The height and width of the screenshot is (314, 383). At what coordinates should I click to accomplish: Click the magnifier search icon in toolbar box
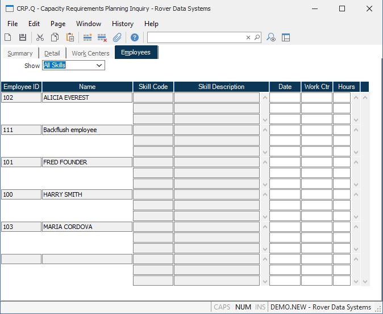[x=257, y=37]
